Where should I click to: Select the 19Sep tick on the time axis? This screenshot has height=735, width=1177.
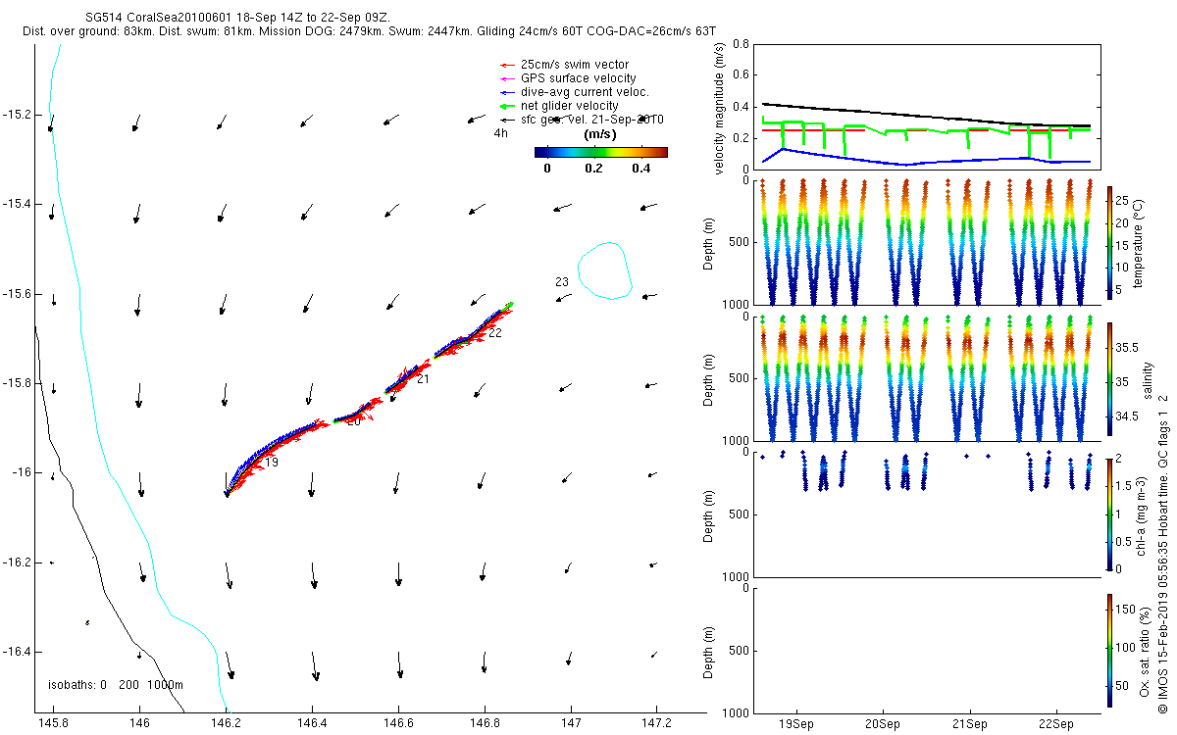pos(796,723)
